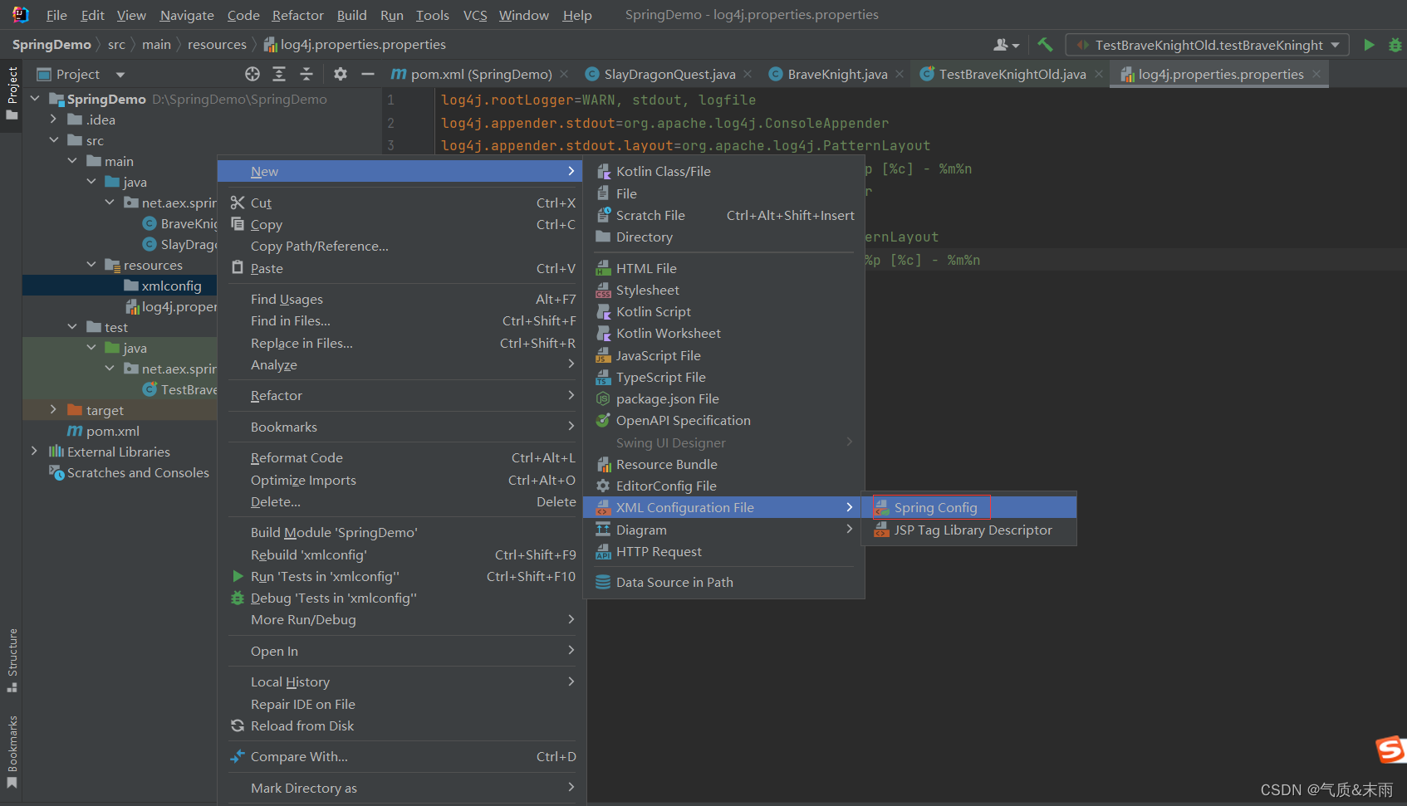Click Collapse All in the Project panel

(306, 74)
